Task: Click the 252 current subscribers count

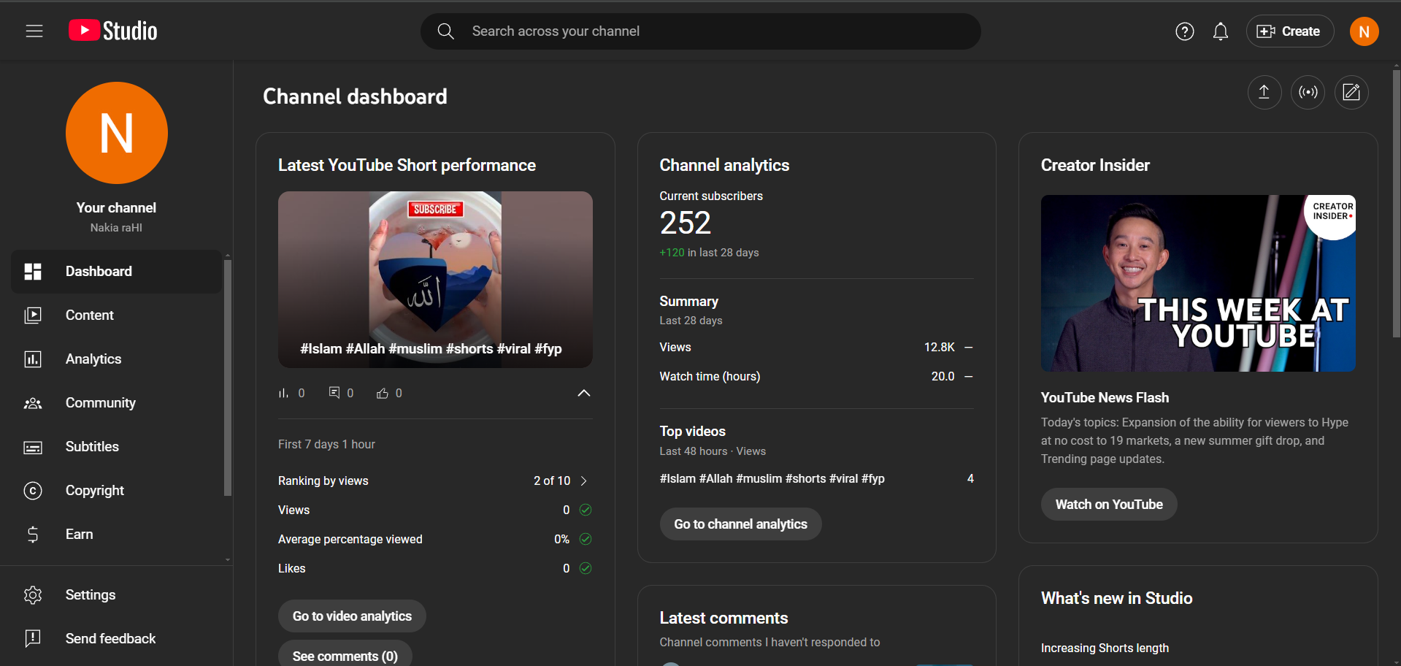Action: [685, 223]
